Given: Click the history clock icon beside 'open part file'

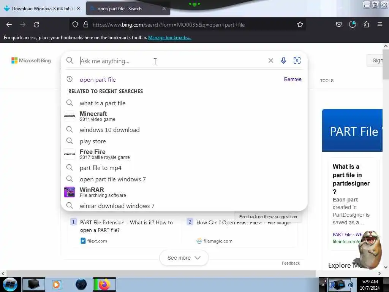Looking at the screenshot, I should click(x=70, y=79).
